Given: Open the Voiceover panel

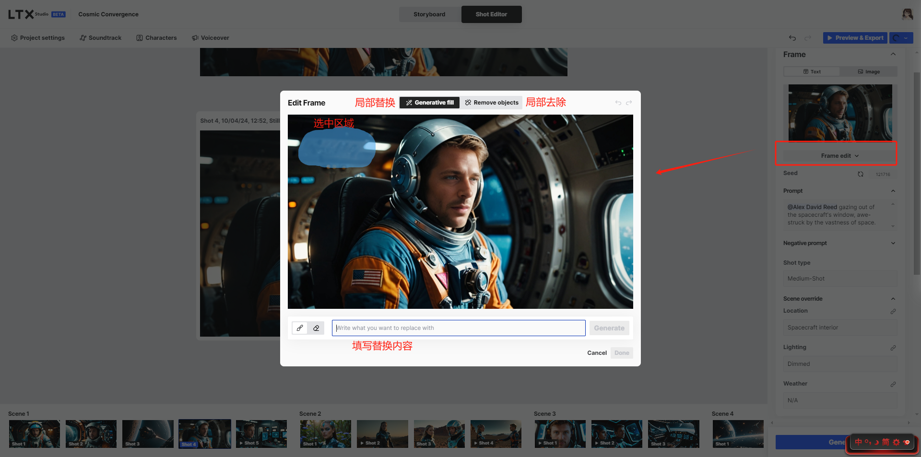Looking at the screenshot, I should coord(211,38).
